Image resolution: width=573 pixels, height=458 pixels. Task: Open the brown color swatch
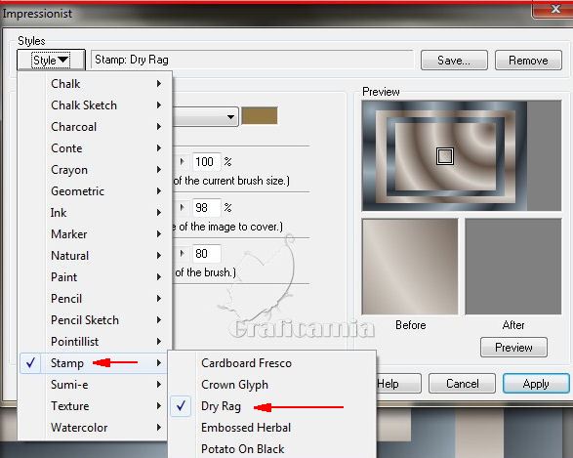point(260,116)
